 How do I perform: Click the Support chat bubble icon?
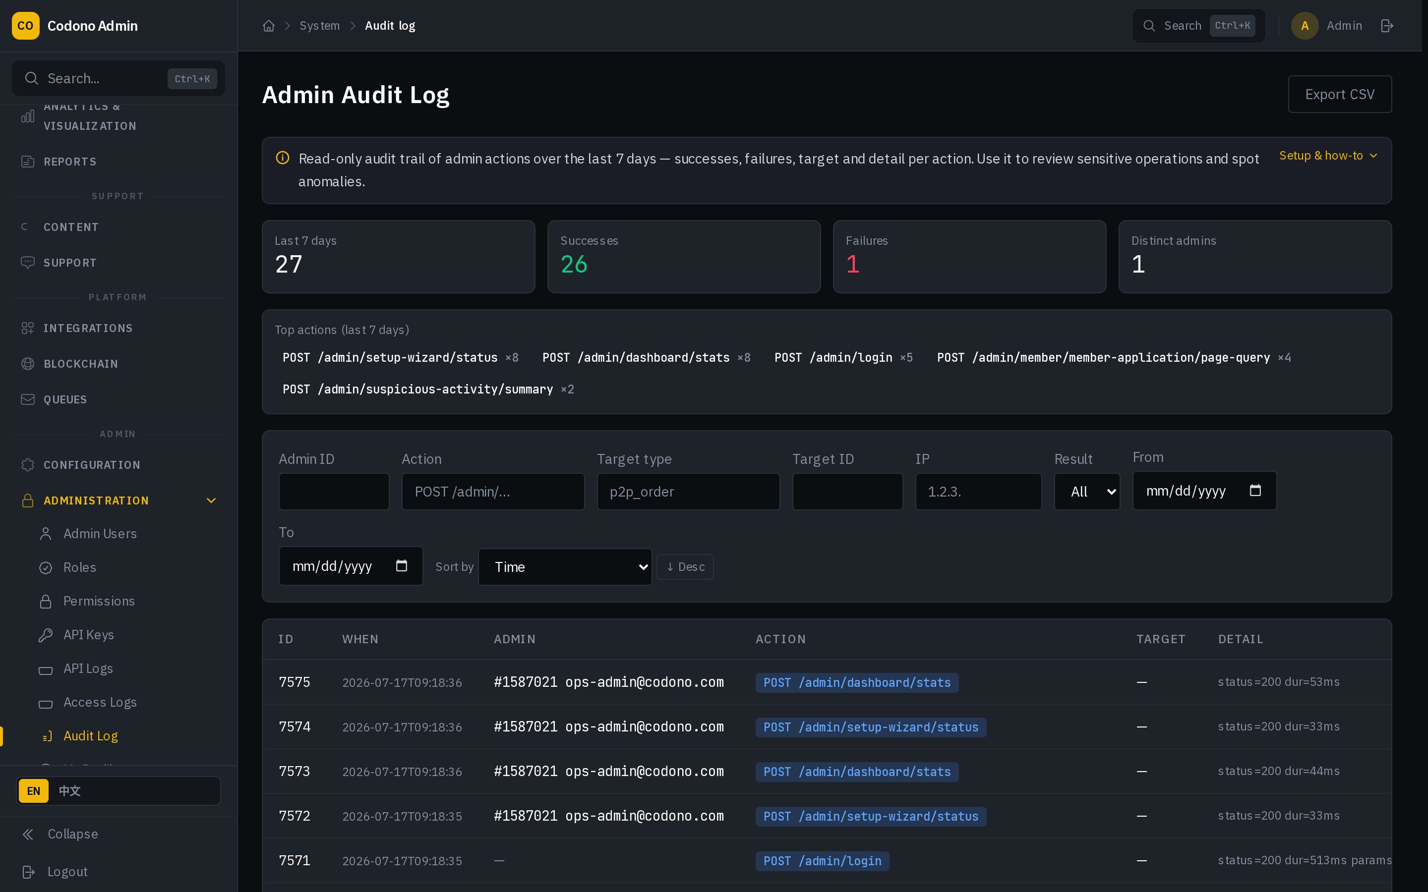pyautogui.click(x=28, y=263)
